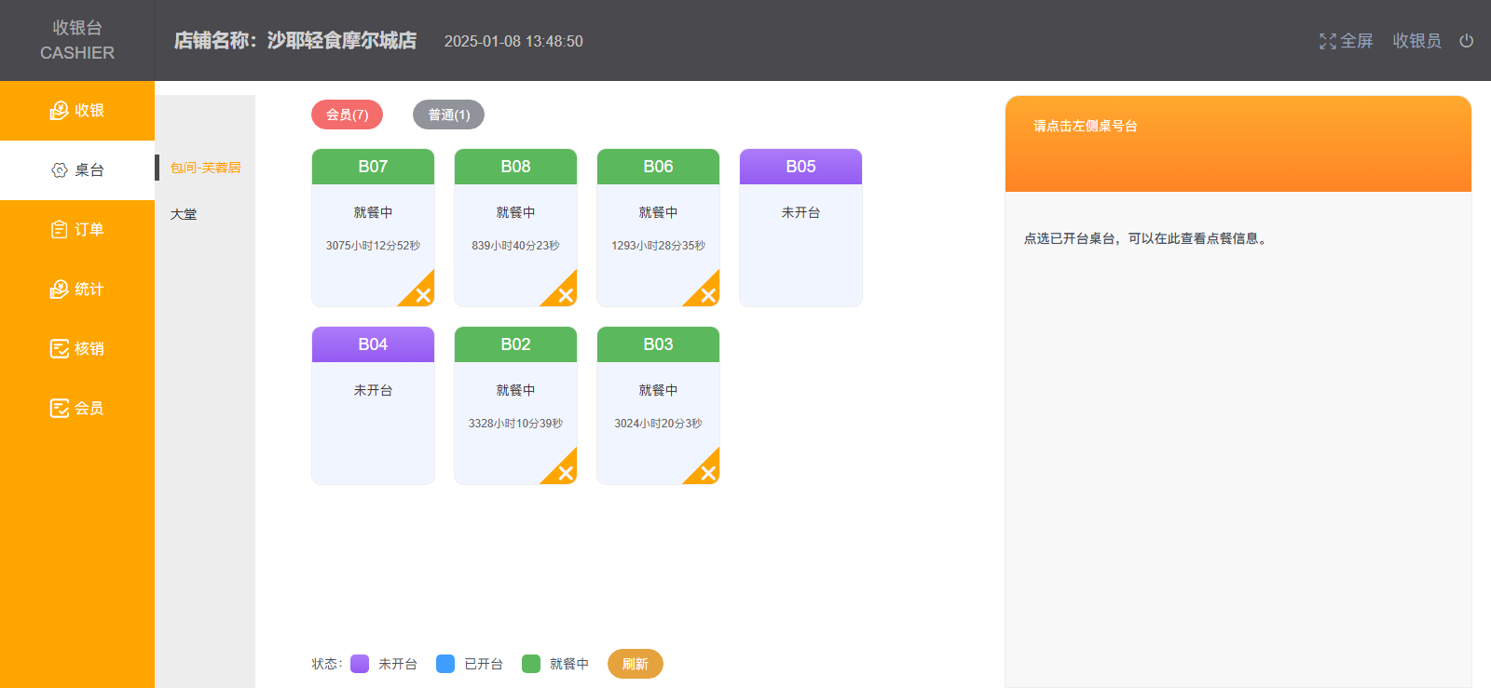The height and width of the screenshot is (688, 1491).
Task: Open the 统计 statistics sidebar section
Action: click(77, 290)
